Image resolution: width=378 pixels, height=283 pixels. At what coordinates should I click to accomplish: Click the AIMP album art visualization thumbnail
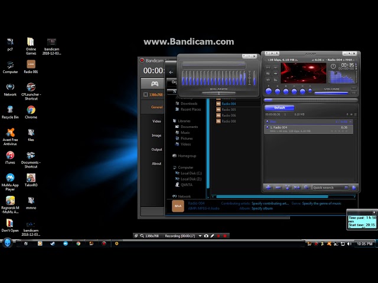pos(303,73)
